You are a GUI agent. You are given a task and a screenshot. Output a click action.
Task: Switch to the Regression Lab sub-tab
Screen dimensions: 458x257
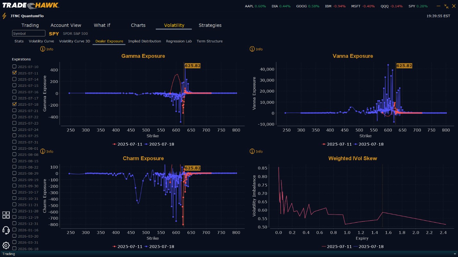tap(179, 41)
